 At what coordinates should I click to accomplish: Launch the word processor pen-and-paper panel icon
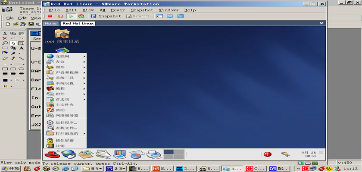(x=103, y=154)
